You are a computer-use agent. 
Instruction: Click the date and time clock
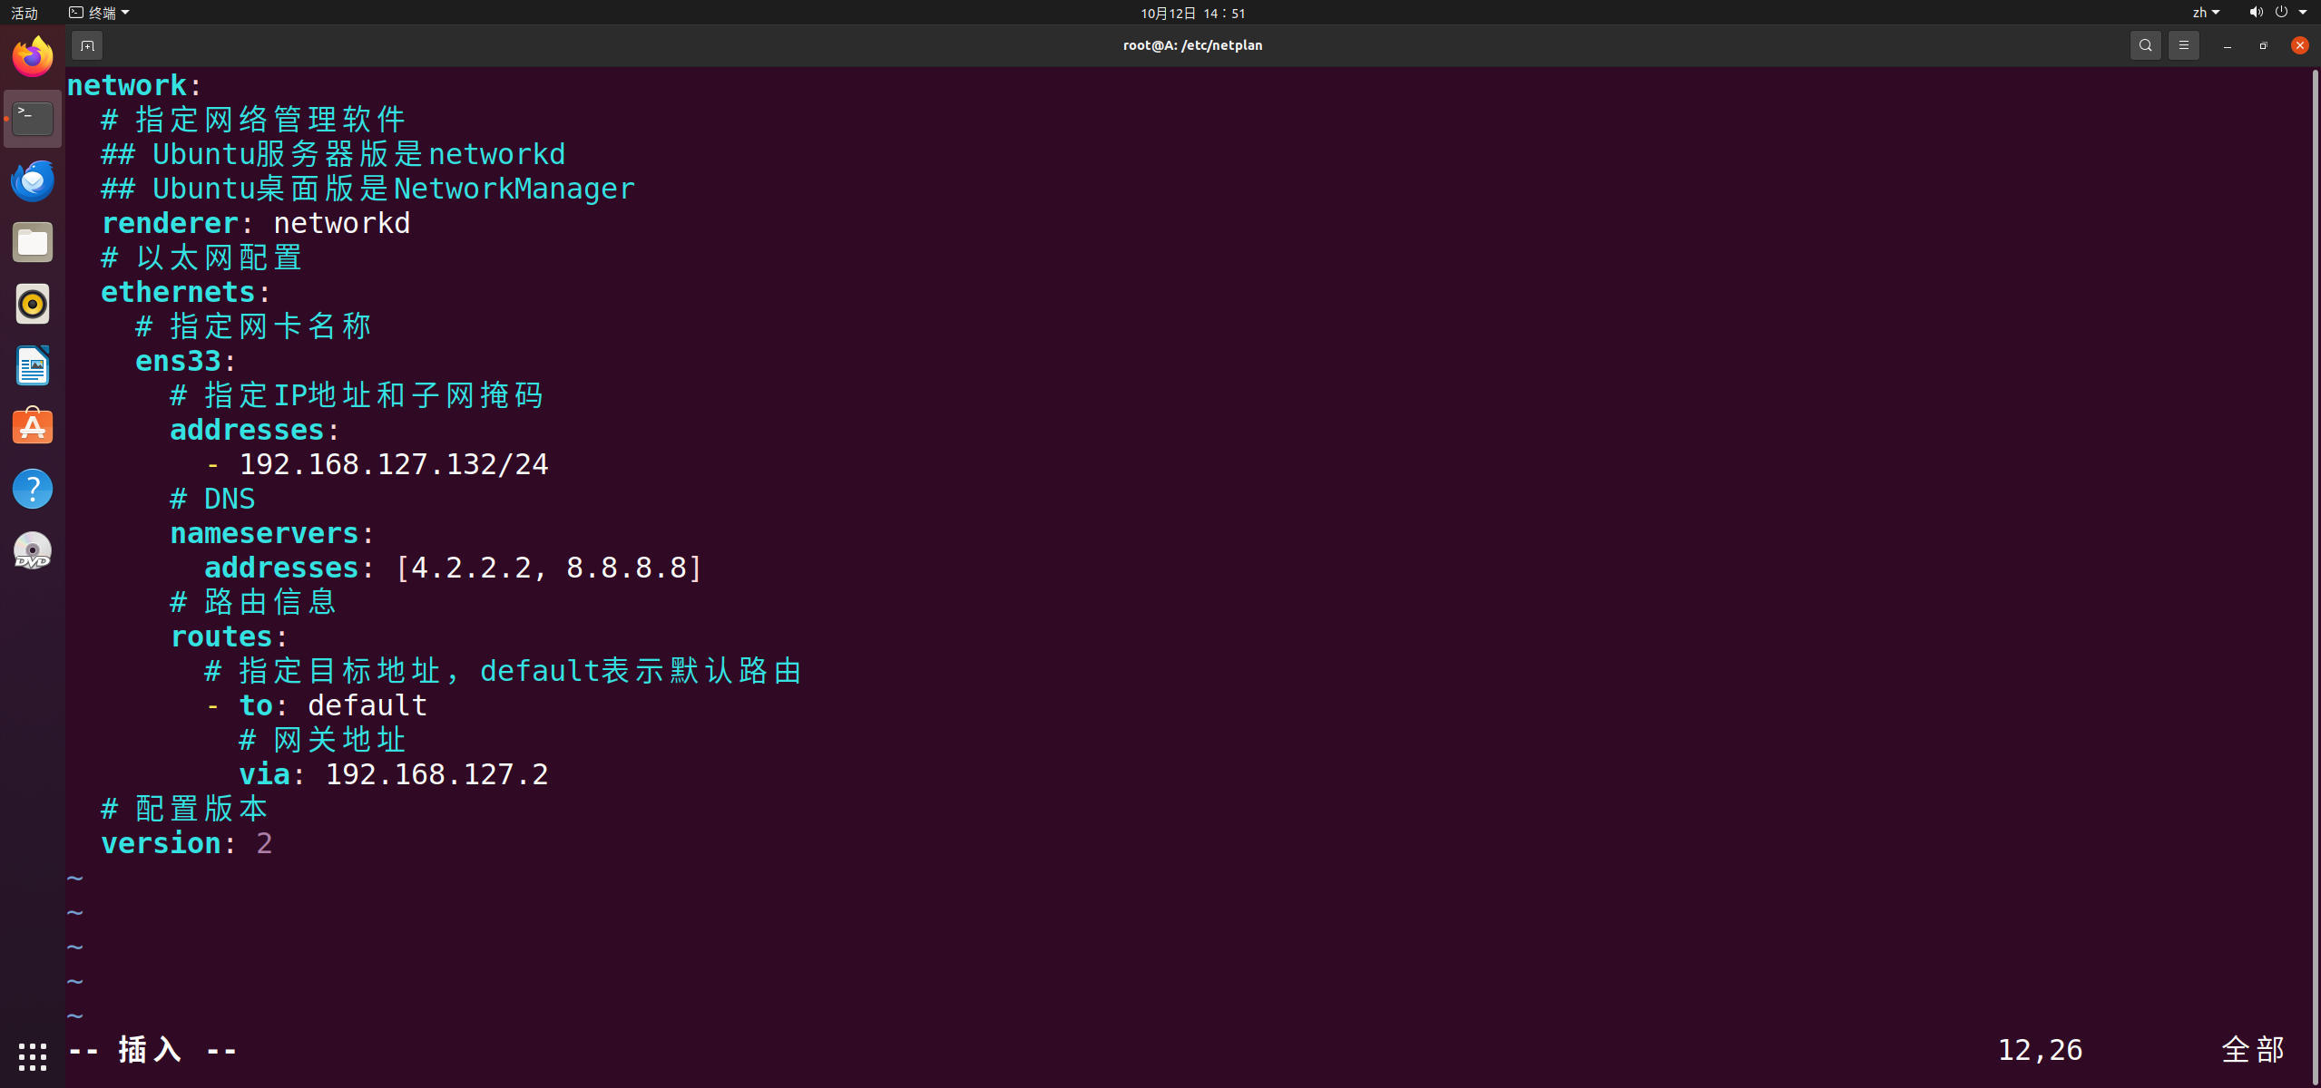tap(1192, 13)
